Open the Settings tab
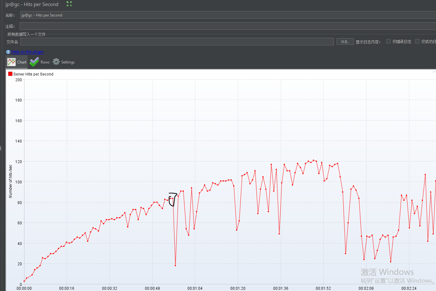 (64, 62)
